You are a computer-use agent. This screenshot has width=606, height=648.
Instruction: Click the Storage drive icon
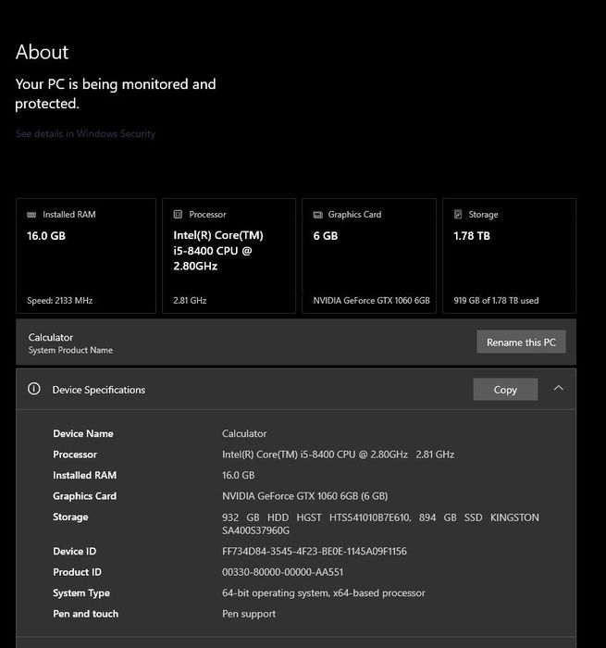pyautogui.click(x=458, y=214)
